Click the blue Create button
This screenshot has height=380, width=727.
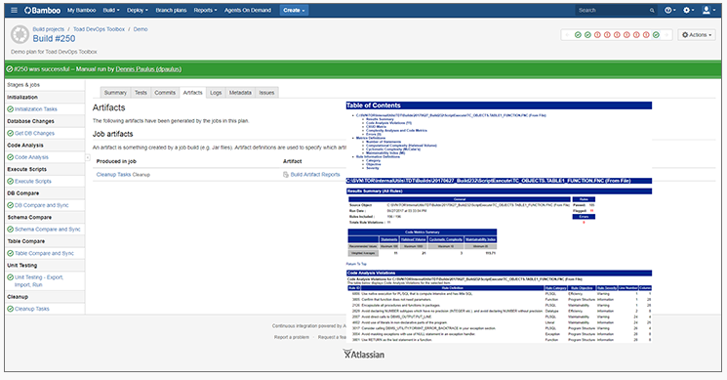(x=294, y=10)
